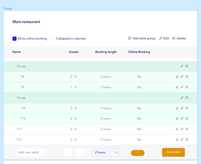201x164 pixels.
Task: Click the pencil icon on the first Group row
Action: tap(182, 66)
